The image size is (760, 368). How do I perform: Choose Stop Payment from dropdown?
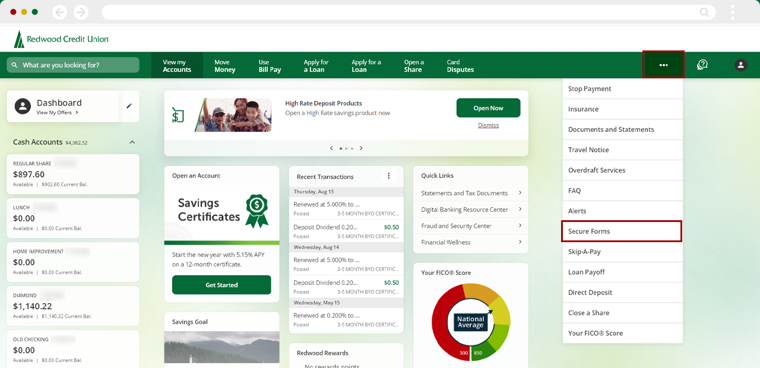pos(623,89)
